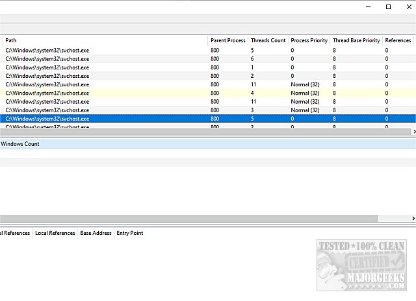Click right arrow of lower pane scrollbar
The width and height of the screenshot is (416, 301).
413,219
